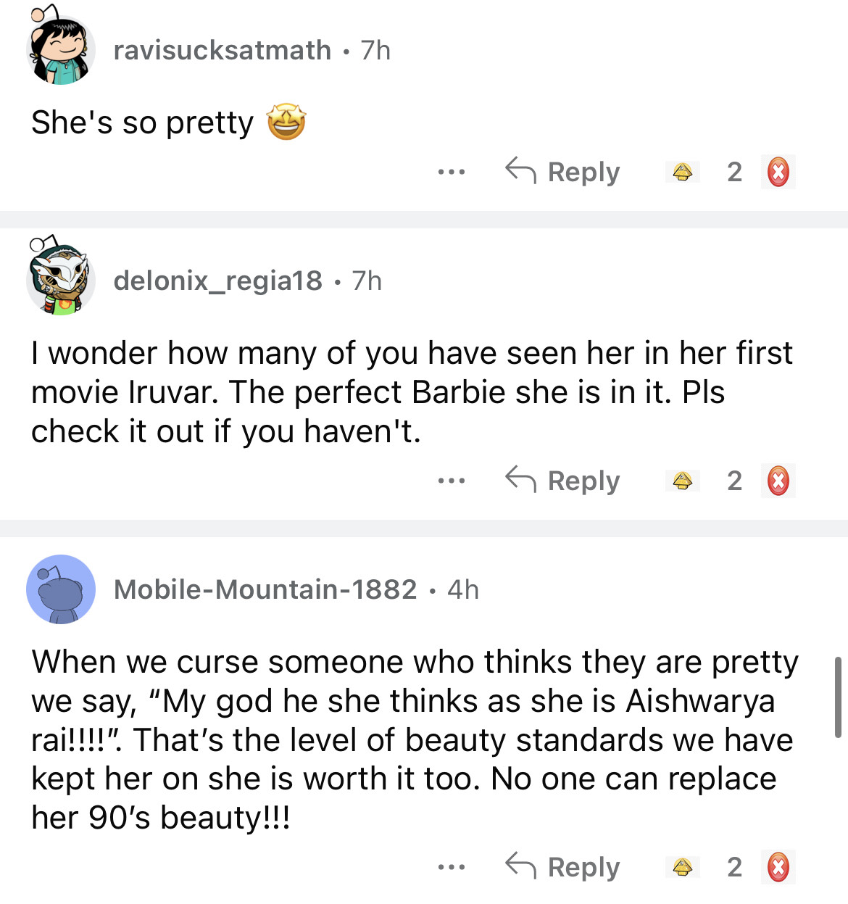Open more options for Mobile-Mountain-1882's comment
This screenshot has height=904, width=848.
[451, 867]
